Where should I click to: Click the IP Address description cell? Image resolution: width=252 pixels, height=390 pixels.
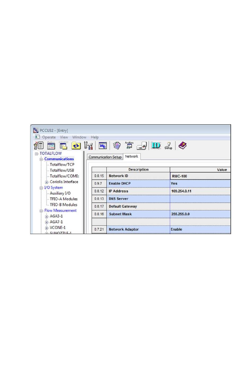coord(138,191)
